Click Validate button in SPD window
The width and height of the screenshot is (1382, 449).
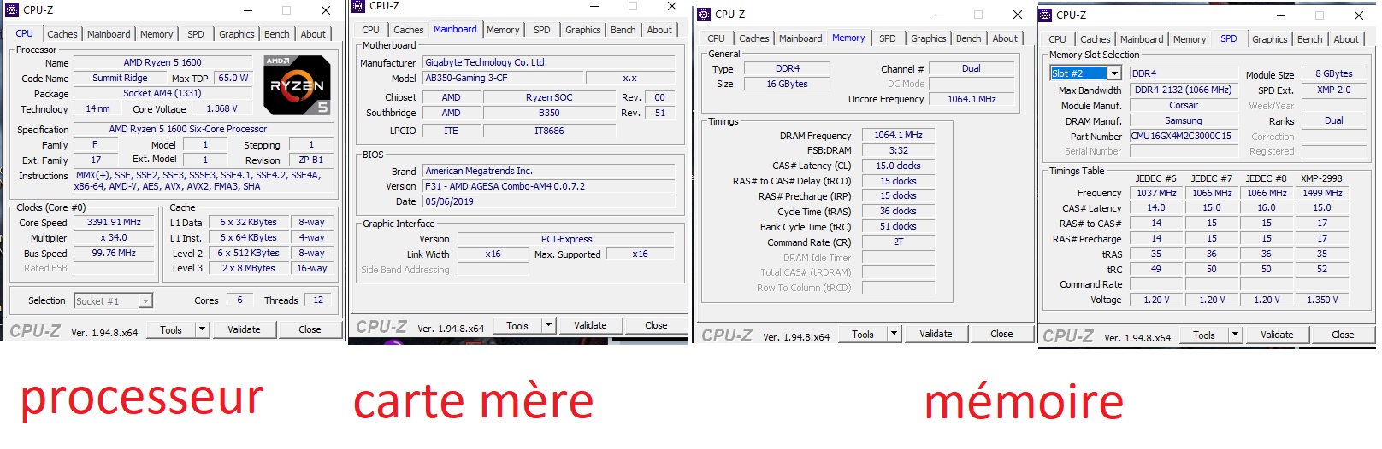click(x=1277, y=335)
